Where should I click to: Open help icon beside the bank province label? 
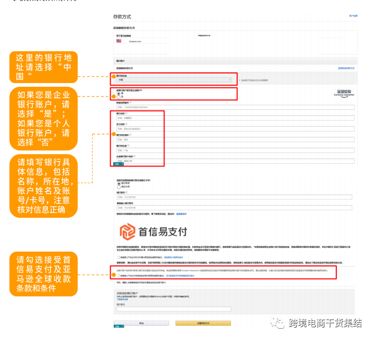pyautogui.click(x=128, y=145)
